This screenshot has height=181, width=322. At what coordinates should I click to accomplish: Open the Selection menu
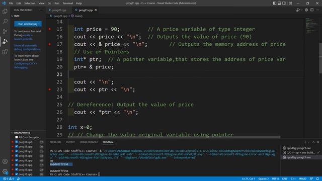click(x=30, y=3)
